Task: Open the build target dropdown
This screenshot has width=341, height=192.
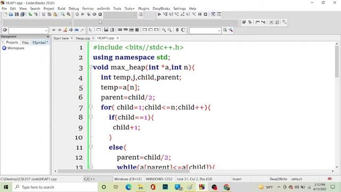Action: (x=120, y=14)
